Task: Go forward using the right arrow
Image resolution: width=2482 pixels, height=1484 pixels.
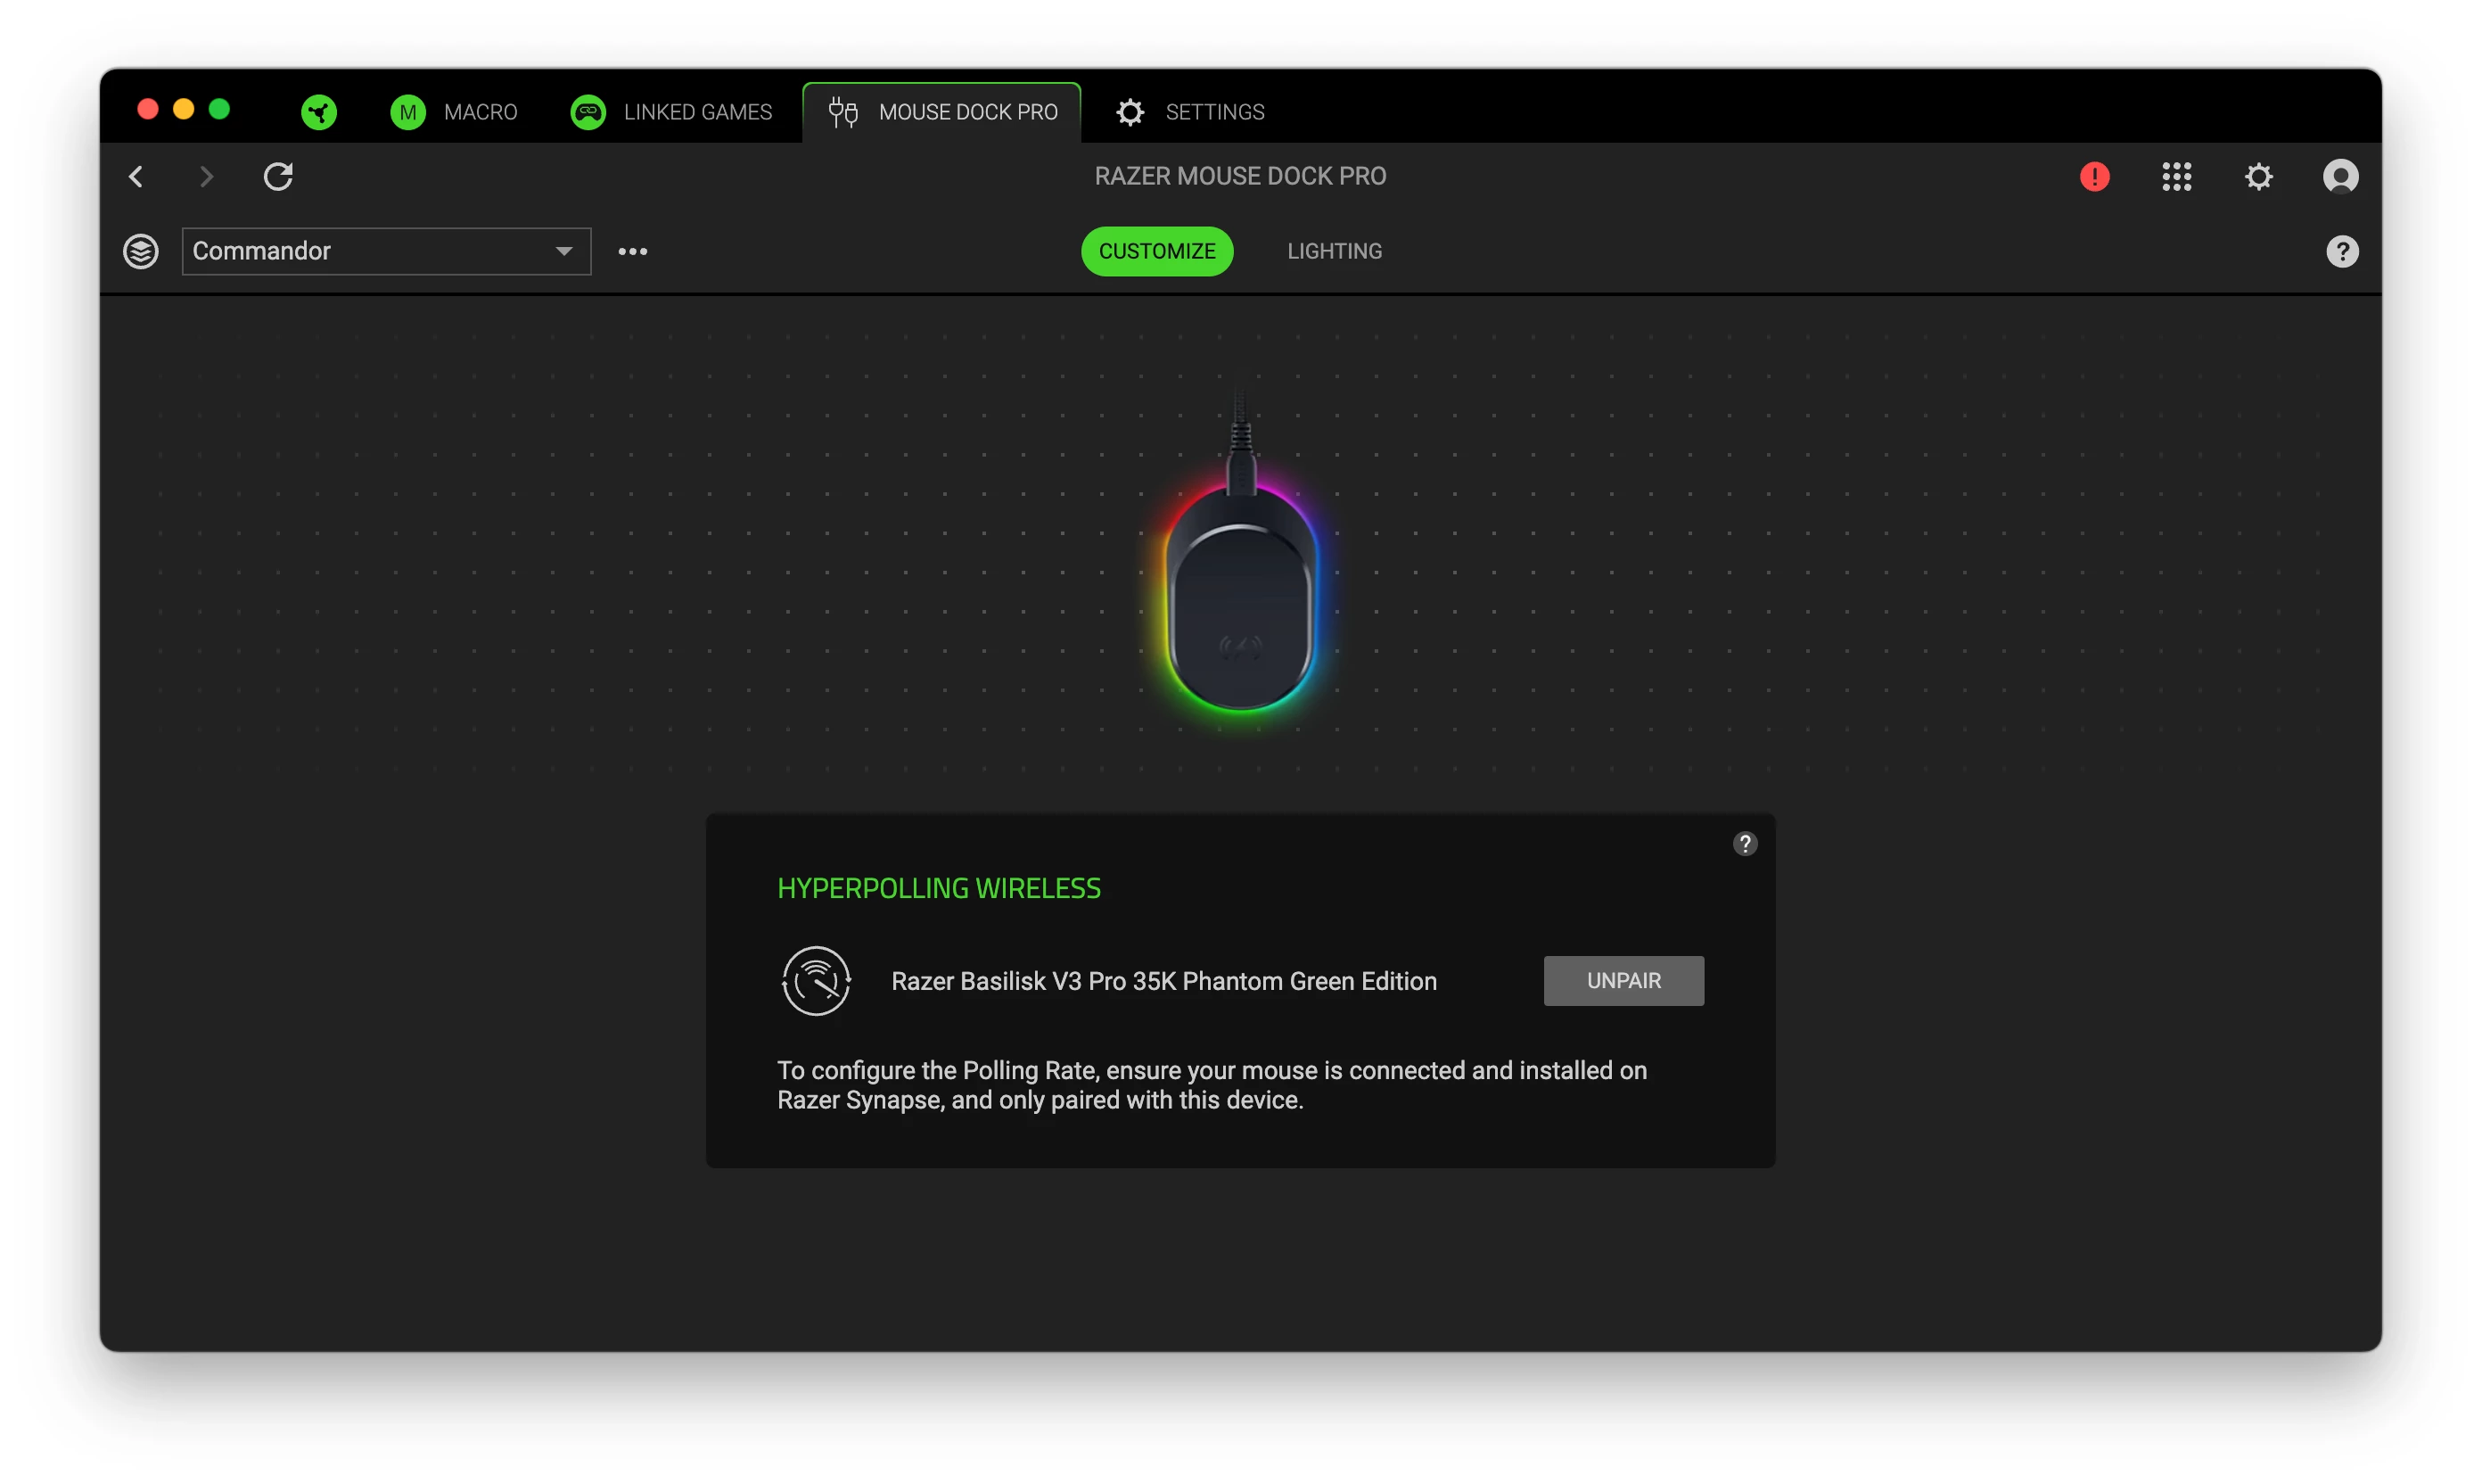Action: [206, 177]
